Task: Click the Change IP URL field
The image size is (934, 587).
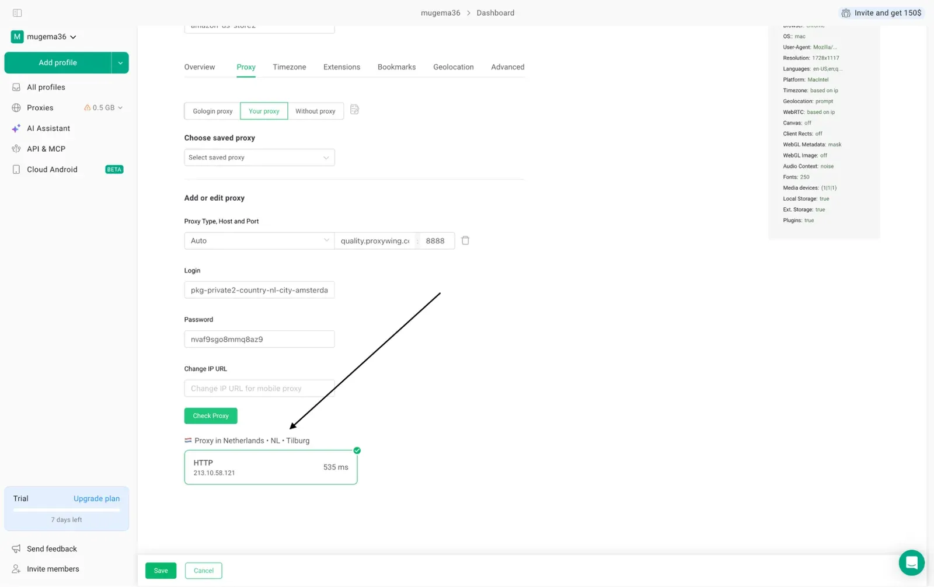Action: (x=259, y=389)
